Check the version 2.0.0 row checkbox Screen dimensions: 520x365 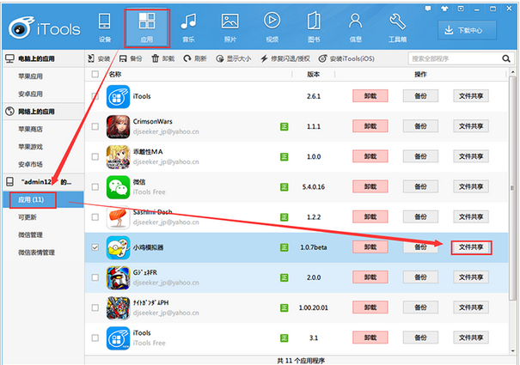pos(95,277)
